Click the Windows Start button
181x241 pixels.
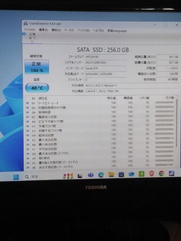click(16, 177)
